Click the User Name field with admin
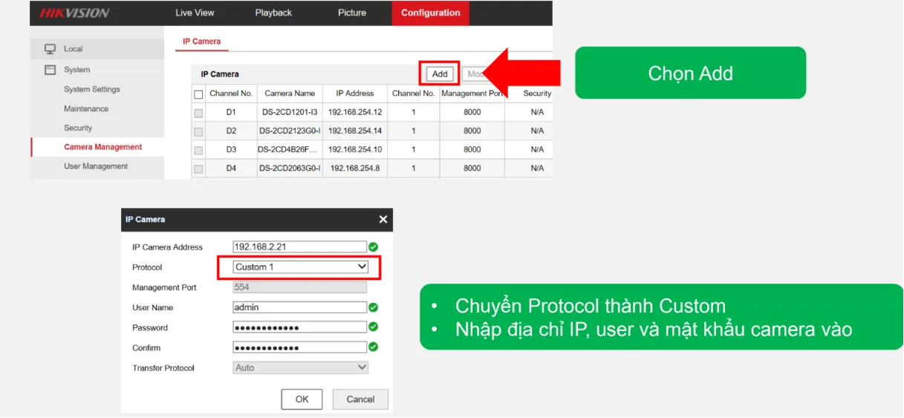904x418 pixels. coord(300,307)
